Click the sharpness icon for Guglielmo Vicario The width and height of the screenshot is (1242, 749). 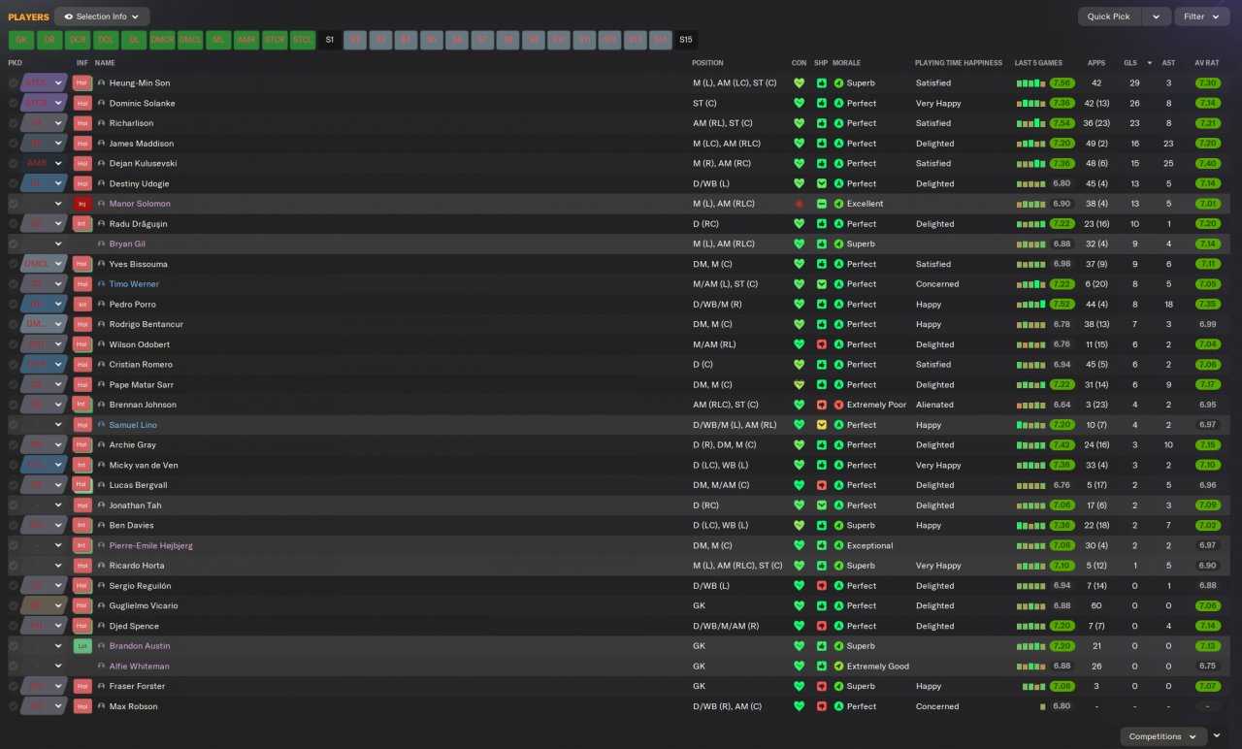(x=821, y=606)
